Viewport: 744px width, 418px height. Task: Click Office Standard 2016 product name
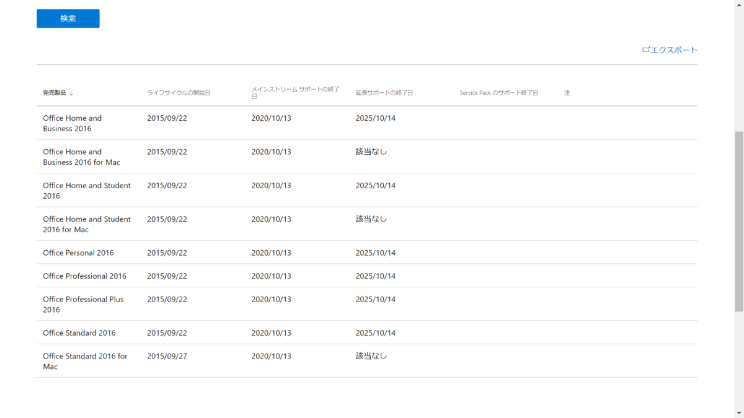click(79, 333)
